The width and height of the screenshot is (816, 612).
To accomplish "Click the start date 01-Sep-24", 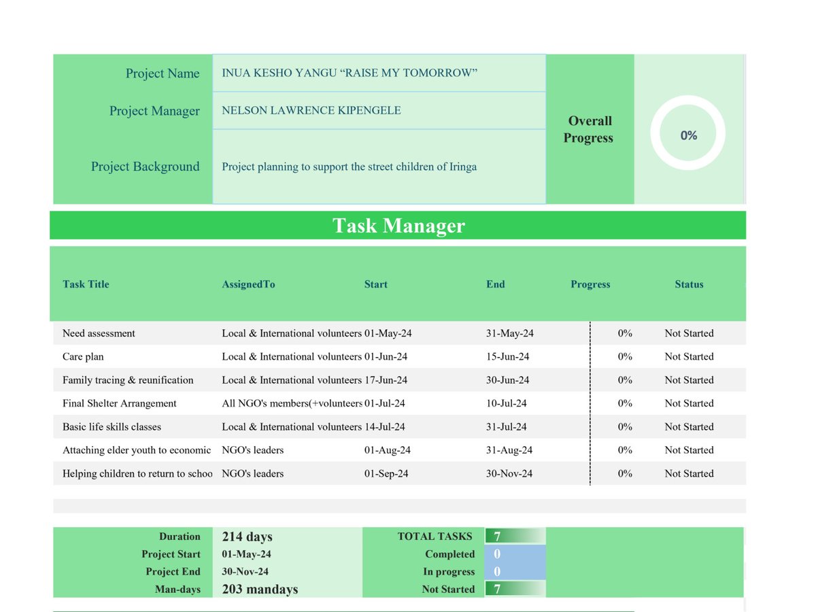I will pos(386,473).
